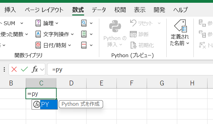Click the Python の挿入 snake icon
This screenshot has height=124, width=213.
115,26
